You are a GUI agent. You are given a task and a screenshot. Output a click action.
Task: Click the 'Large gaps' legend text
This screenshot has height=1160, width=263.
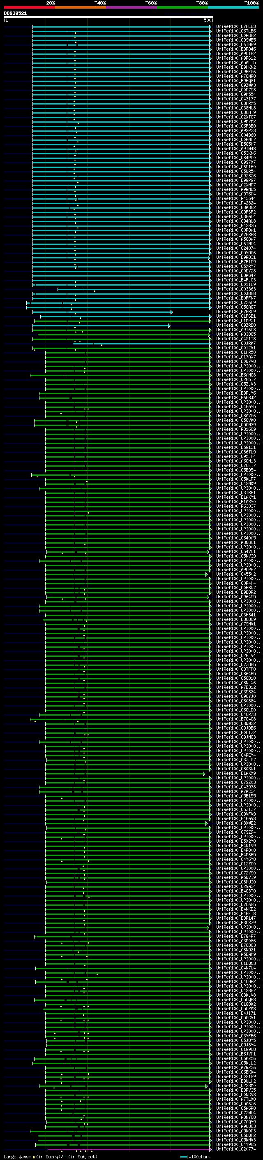[18, 1156]
